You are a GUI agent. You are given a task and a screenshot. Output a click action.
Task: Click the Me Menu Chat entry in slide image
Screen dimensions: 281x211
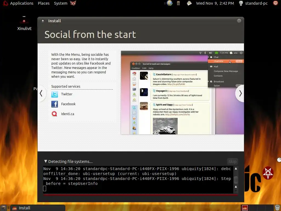tap(216, 57)
